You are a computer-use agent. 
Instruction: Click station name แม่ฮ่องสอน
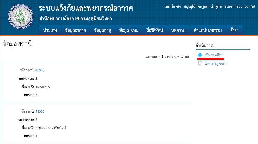point(43,87)
